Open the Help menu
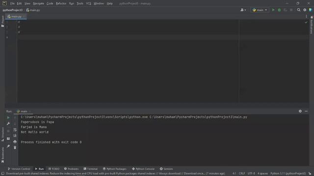Viewport: 314px width, 176px height. point(109,3)
